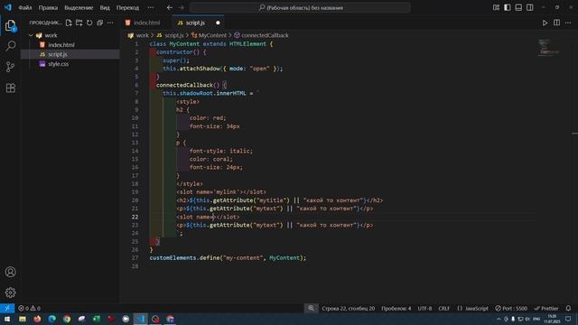Open the work breadcrumb dropdown
Image resolution: width=578 pixels, height=325 pixels.
(x=143, y=35)
